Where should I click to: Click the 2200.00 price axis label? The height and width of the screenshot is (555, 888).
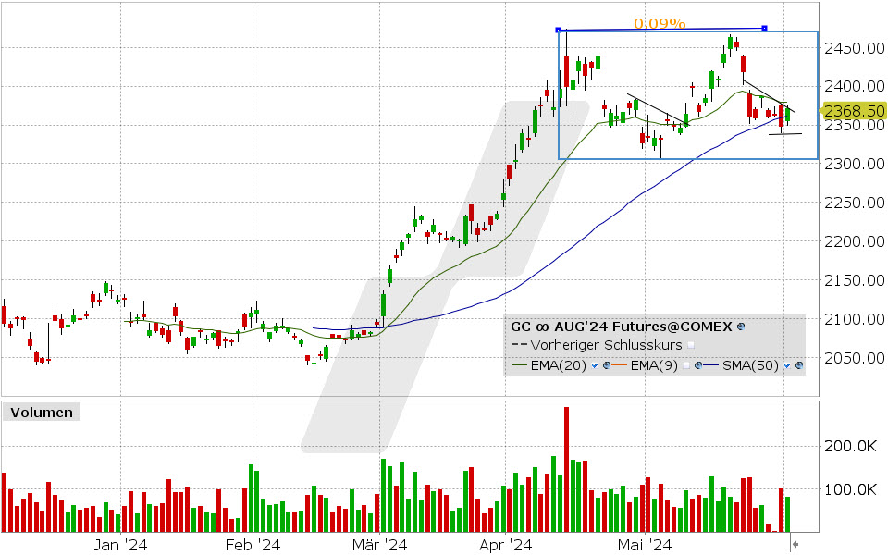coord(854,241)
